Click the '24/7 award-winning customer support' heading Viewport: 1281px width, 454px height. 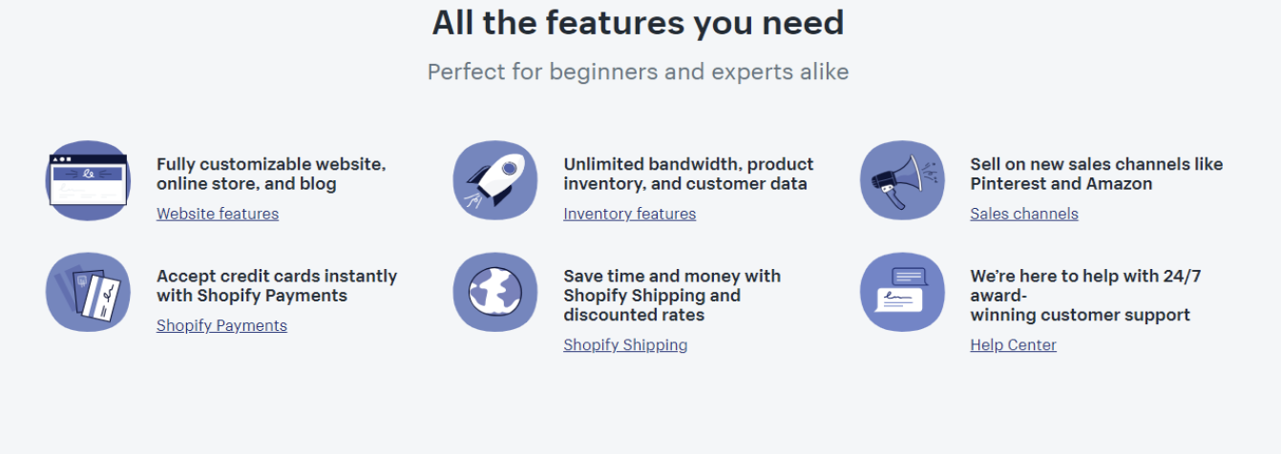pos(1085,295)
